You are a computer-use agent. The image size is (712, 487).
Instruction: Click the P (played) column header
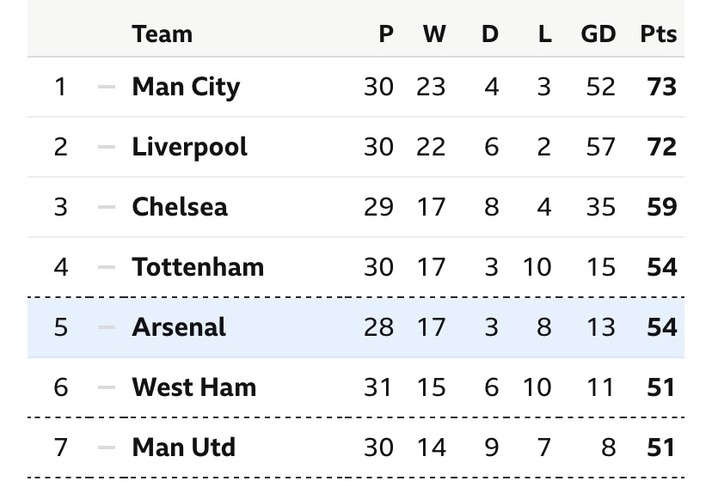point(386,34)
